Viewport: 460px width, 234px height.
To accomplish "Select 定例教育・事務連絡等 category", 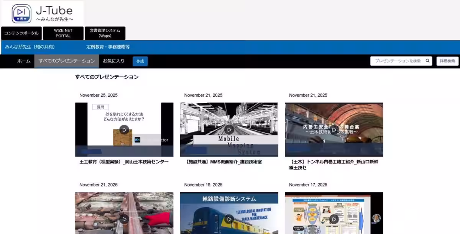I will (108, 47).
